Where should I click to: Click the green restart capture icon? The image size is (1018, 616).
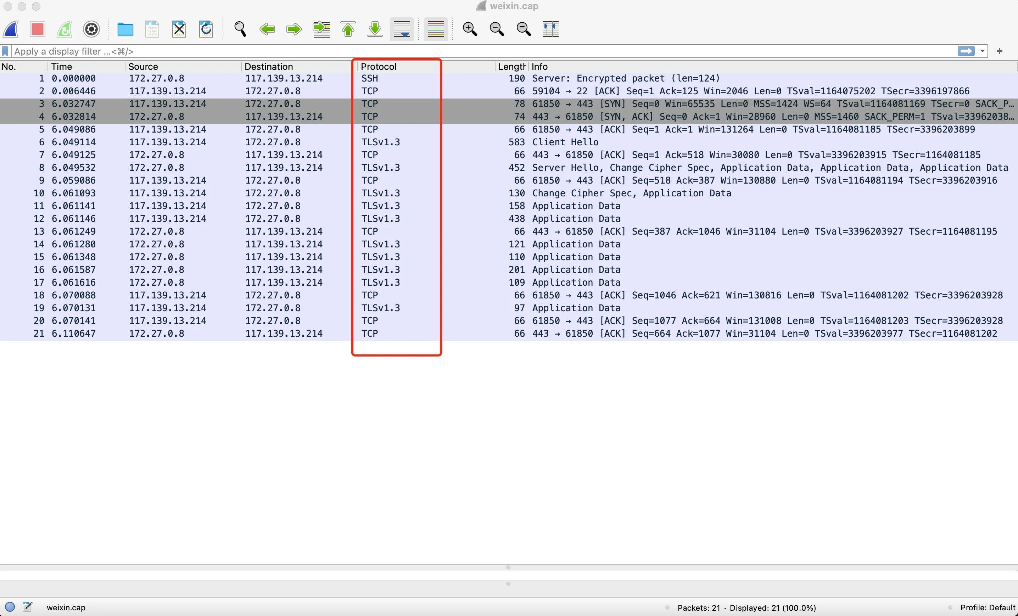point(65,29)
